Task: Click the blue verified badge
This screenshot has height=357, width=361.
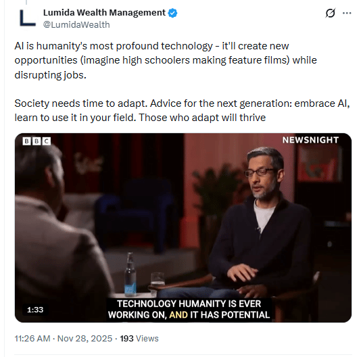Action: [172, 13]
